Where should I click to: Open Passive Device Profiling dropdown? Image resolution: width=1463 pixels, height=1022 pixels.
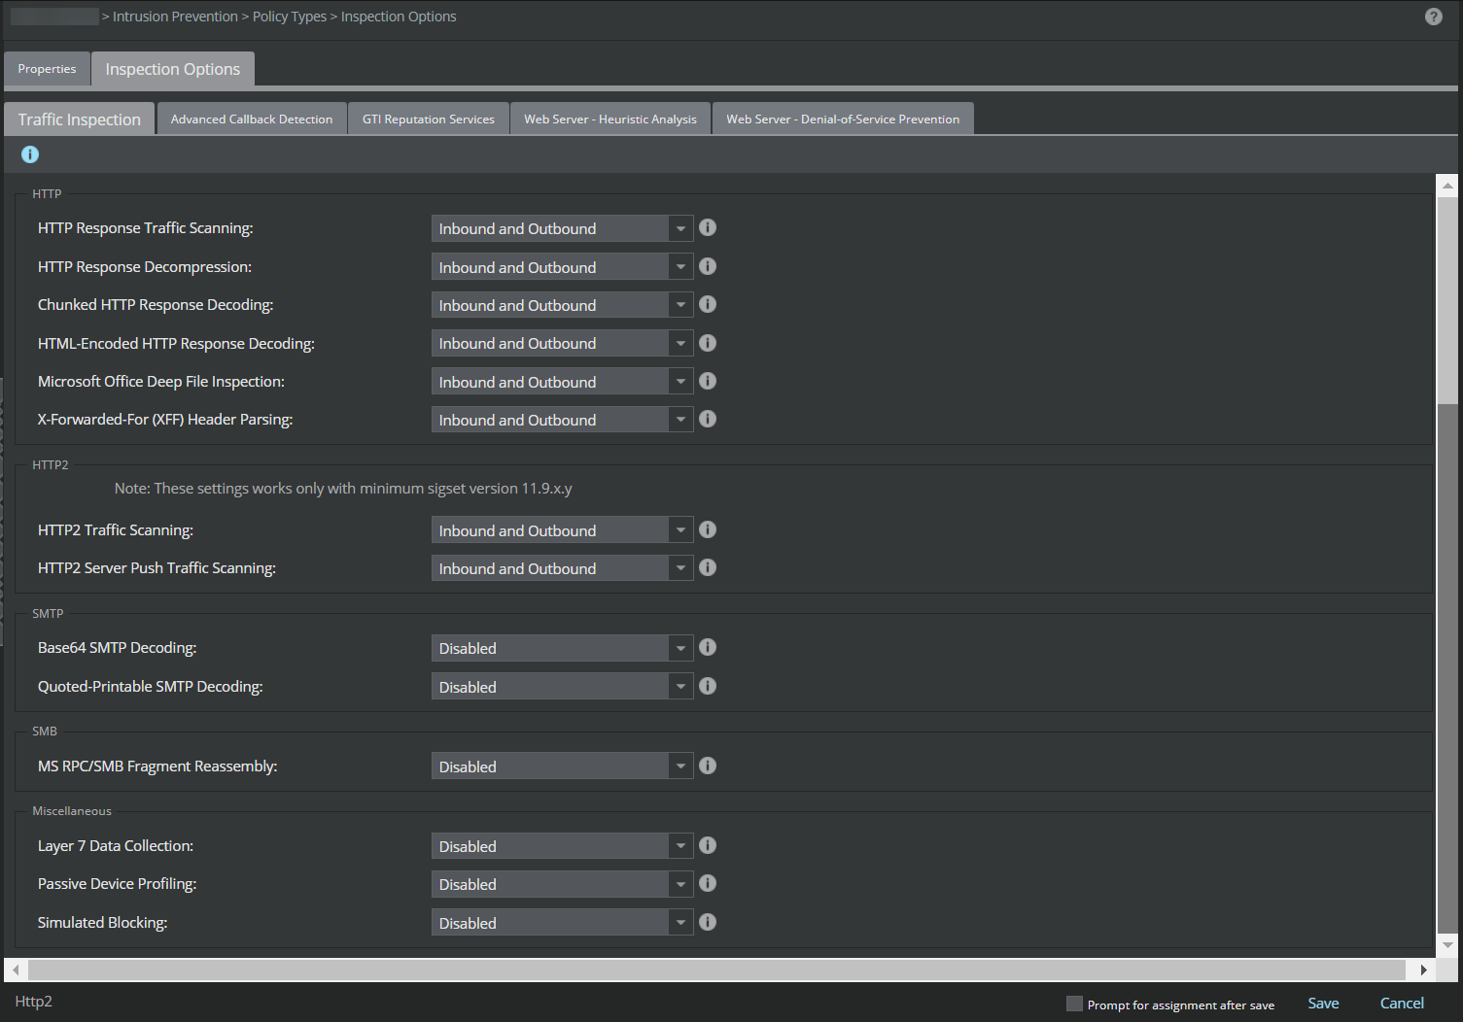pyautogui.click(x=562, y=884)
